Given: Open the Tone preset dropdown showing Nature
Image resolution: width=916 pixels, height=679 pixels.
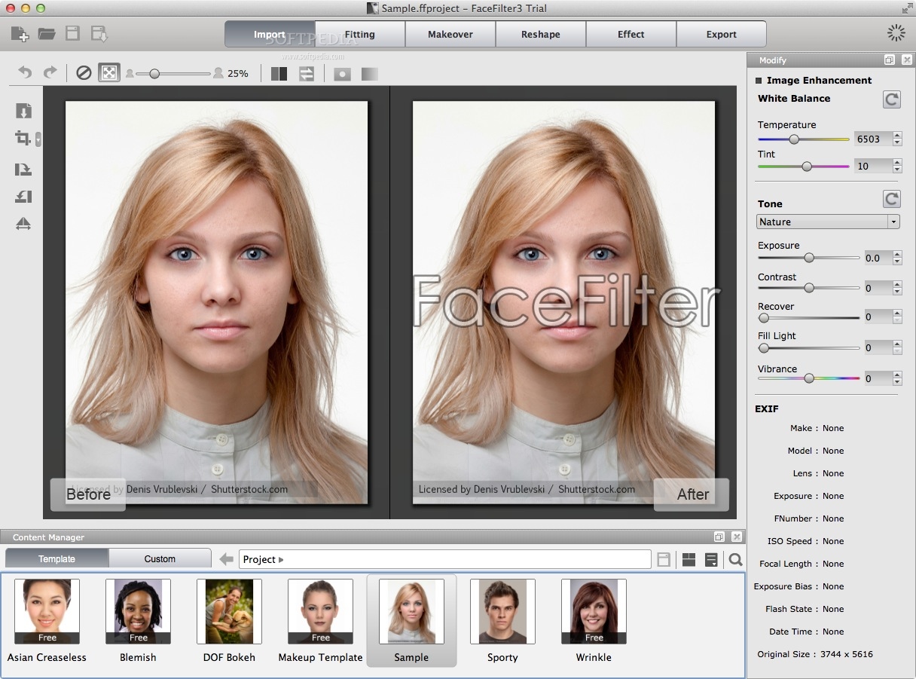Looking at the screenshot, I should pyautogui.click(x=827, y=221).
